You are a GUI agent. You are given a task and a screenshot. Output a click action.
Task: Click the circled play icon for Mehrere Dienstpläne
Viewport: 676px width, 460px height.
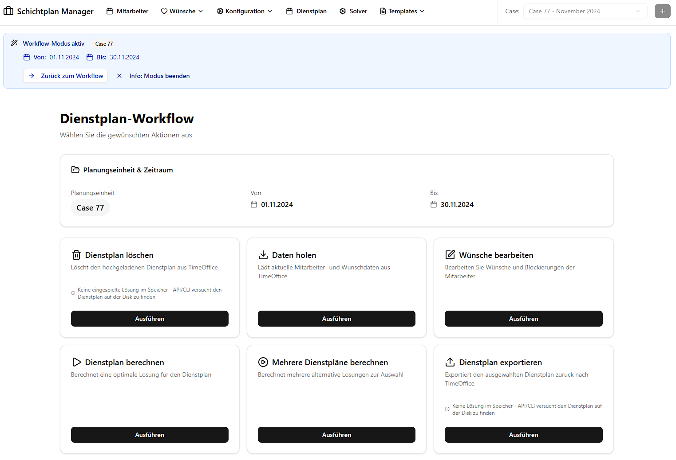click(x=263, y=362)
